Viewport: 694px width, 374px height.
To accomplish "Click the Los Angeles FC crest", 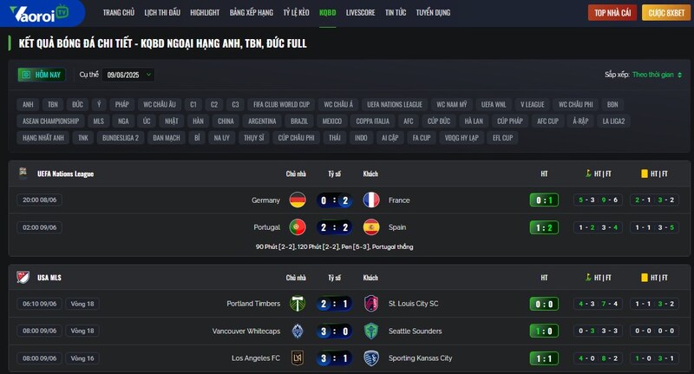I will tap(298, 358).
